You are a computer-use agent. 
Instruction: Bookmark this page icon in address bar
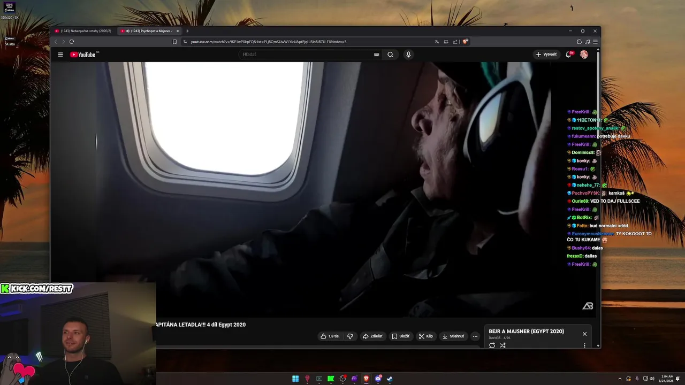(x=174, y=42)
